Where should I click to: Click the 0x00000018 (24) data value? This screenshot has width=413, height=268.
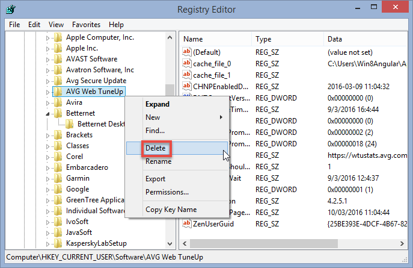tap(352, 144)
